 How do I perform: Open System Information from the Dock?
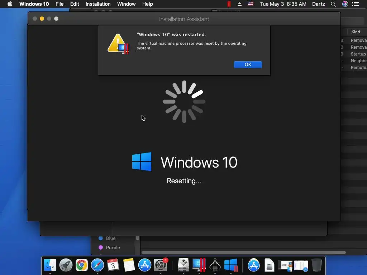tap(215, 265)
